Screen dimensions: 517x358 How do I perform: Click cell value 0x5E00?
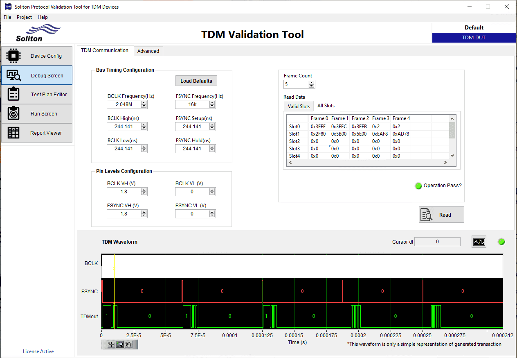point(359,134)
